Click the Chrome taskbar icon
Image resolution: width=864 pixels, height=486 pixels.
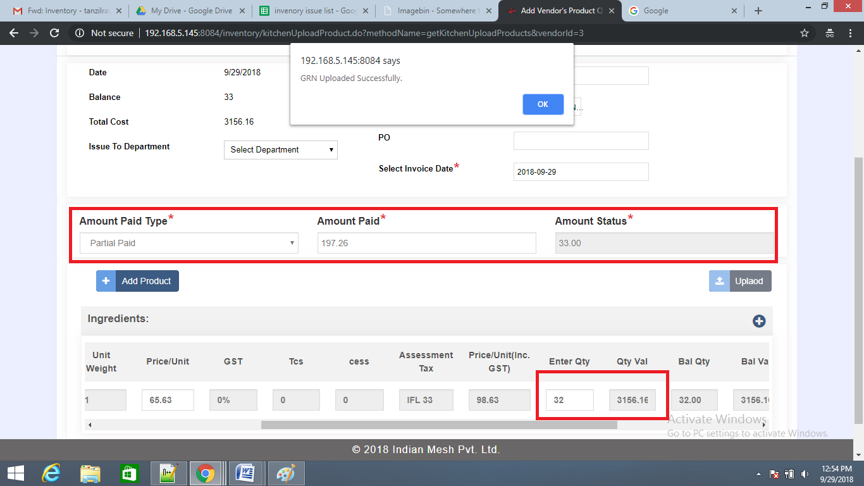pyautogui.click(x=206, y=473)
